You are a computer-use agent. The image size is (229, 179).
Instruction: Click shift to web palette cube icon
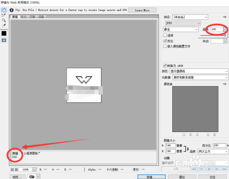pos(191,135)
